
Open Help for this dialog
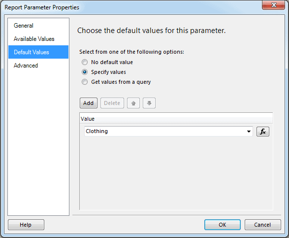click(26, 225)
